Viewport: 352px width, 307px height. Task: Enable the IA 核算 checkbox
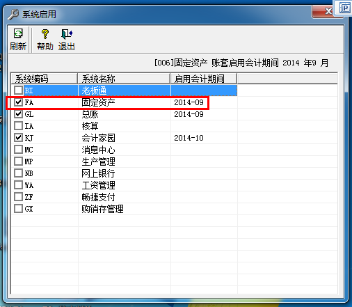coord(18,126)
